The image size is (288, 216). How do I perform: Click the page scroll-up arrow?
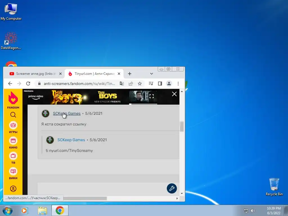[182, 91]
